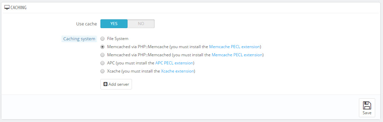Click the CACHING panel header title
383x122 pixels.
pyautogui.click(x=19, y=7)
